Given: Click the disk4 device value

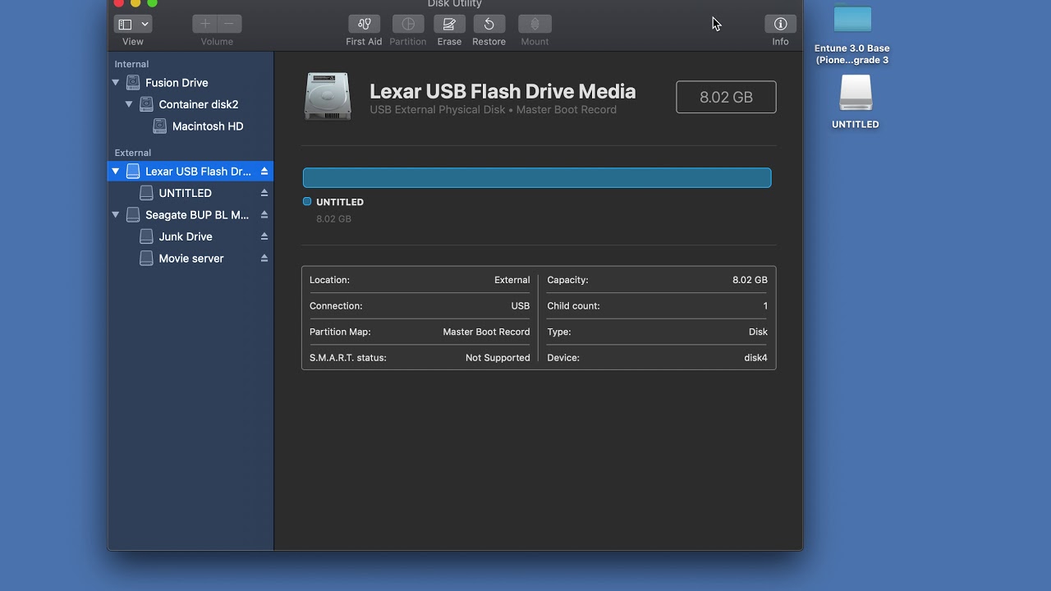Looking at the screenshot, I should (755, 358).
